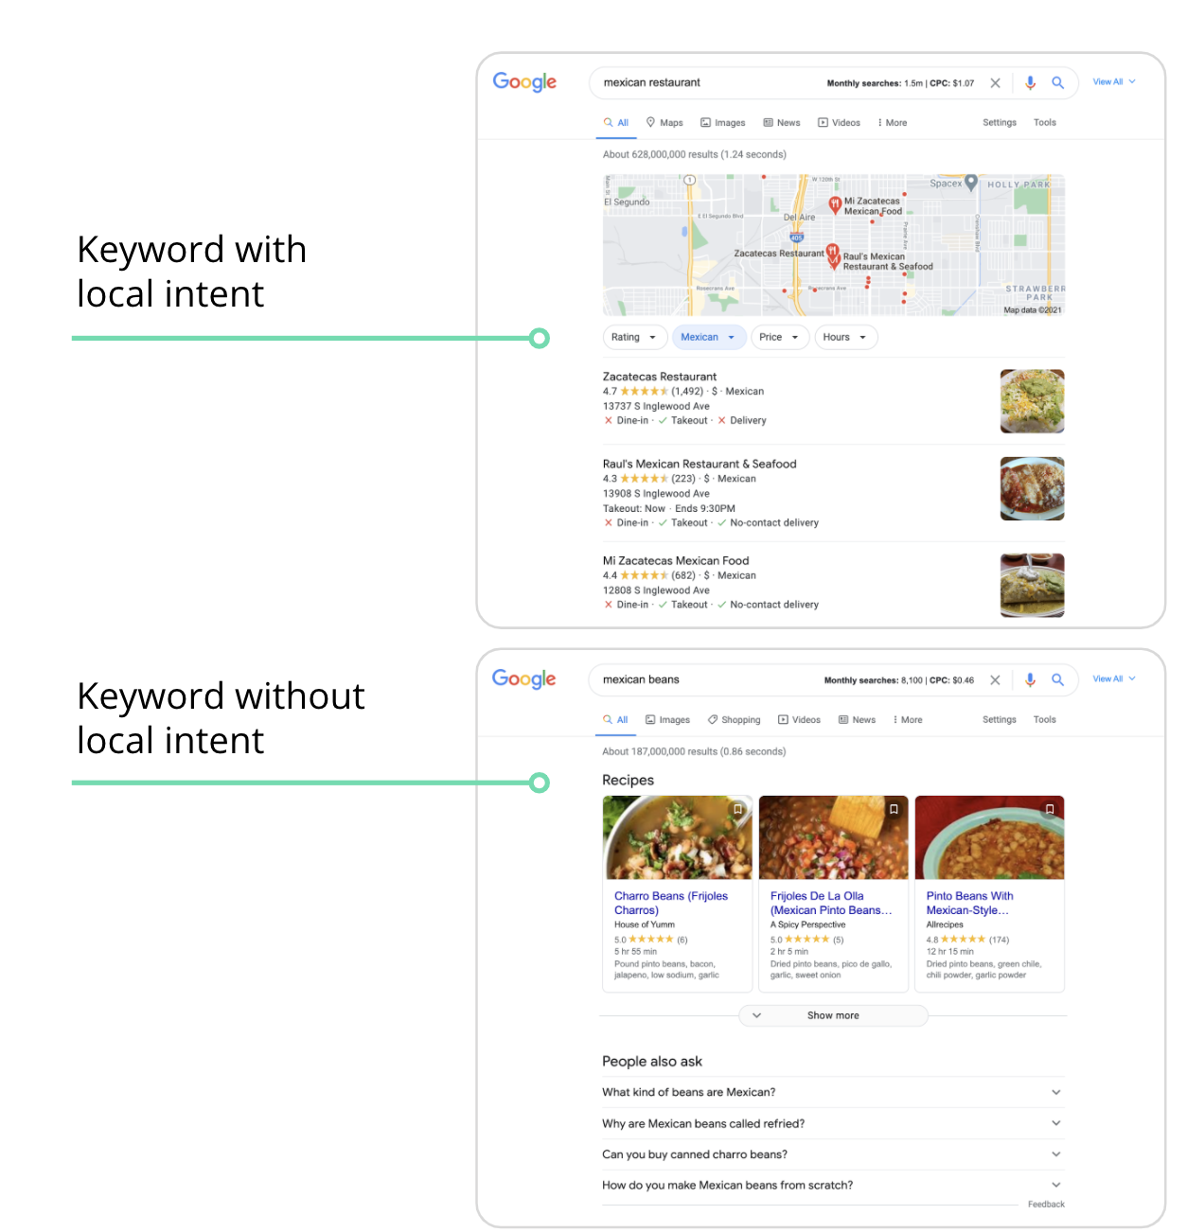Open the Price filter dropdown
Screen dimensions: 1187x1232
click(x=779, y=337)
